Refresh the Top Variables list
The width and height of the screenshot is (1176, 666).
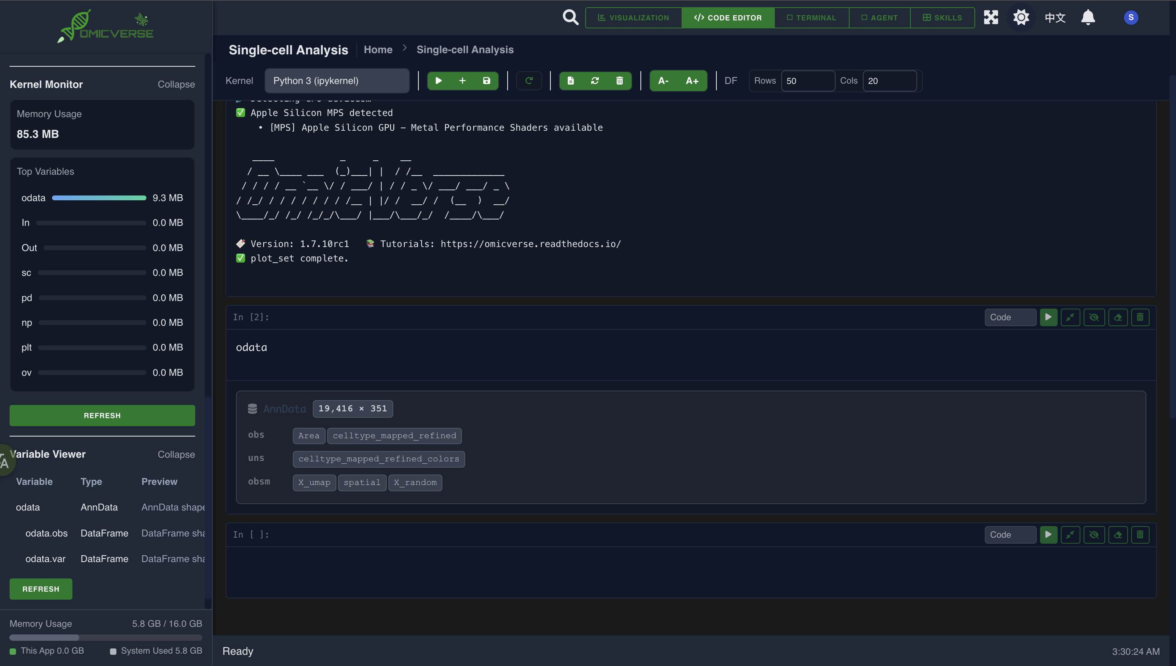click(x=102, y=415)
